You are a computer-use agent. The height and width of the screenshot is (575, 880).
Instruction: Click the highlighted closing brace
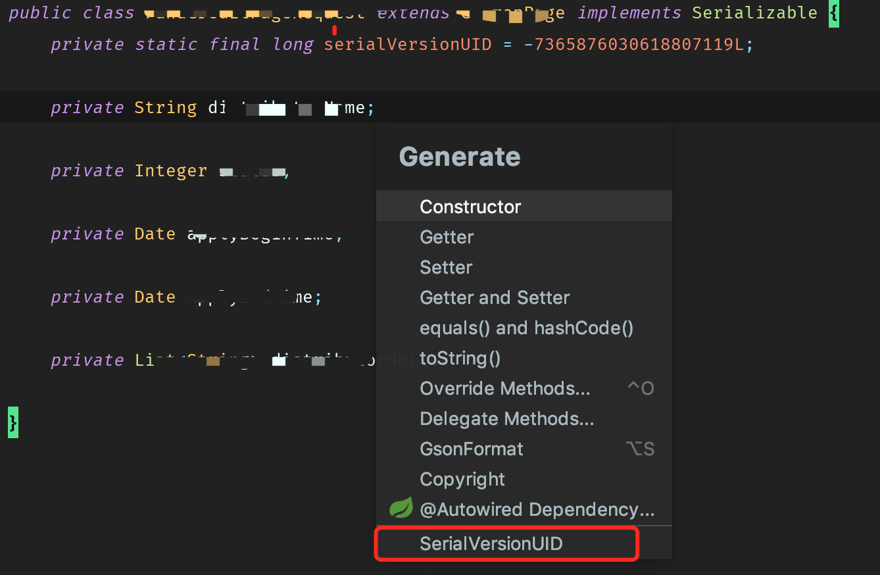pos(13,422)
